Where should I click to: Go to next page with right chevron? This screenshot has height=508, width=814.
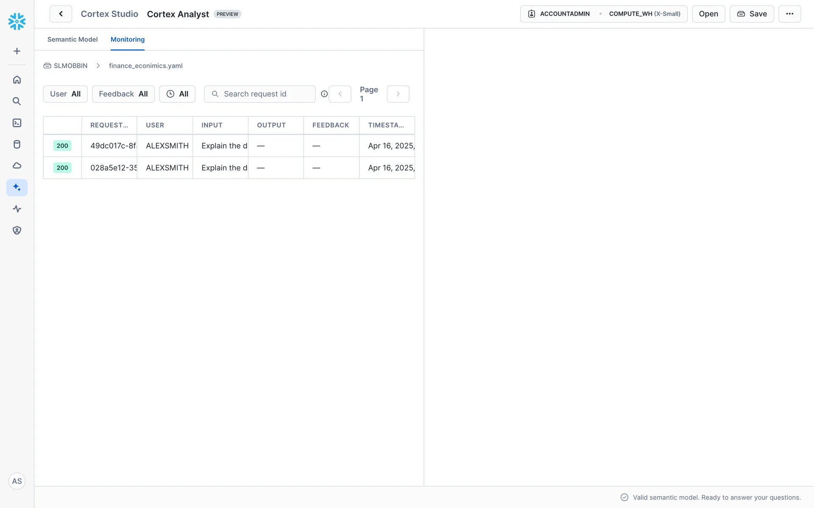tap(398, 94)
